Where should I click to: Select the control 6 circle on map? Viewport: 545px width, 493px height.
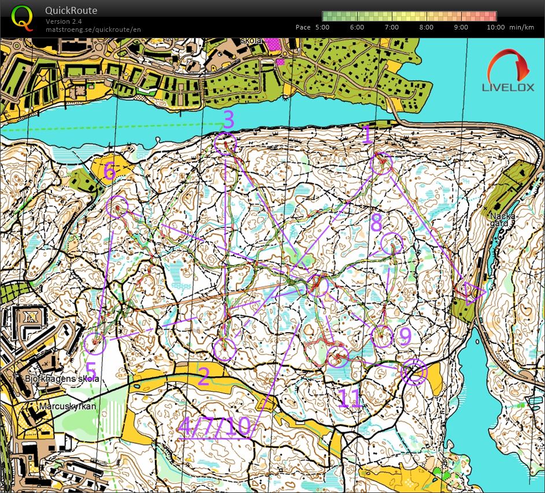click(x=117, y=207)
